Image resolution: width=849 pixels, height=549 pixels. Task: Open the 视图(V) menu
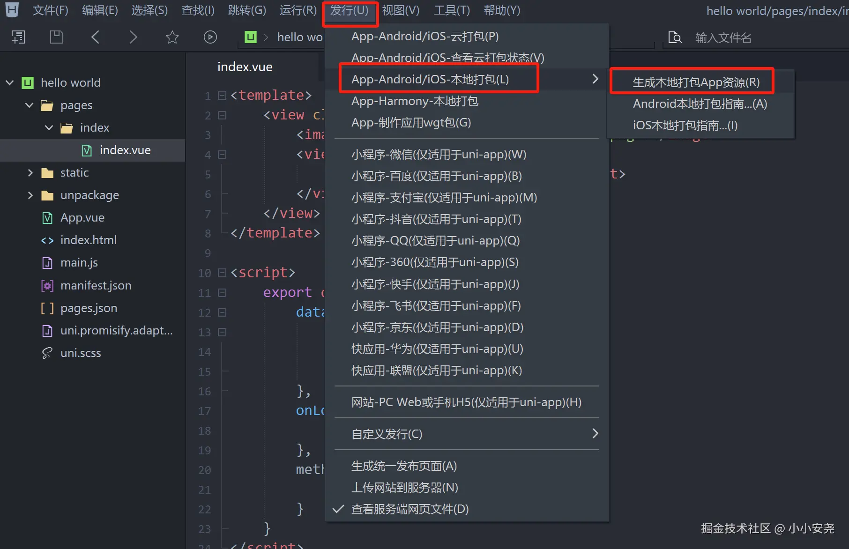[401, 10]
